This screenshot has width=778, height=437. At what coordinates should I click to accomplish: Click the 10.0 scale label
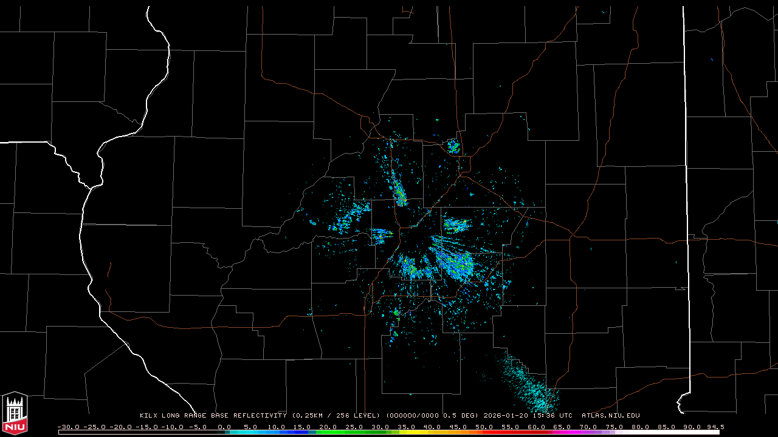point(277,427)
